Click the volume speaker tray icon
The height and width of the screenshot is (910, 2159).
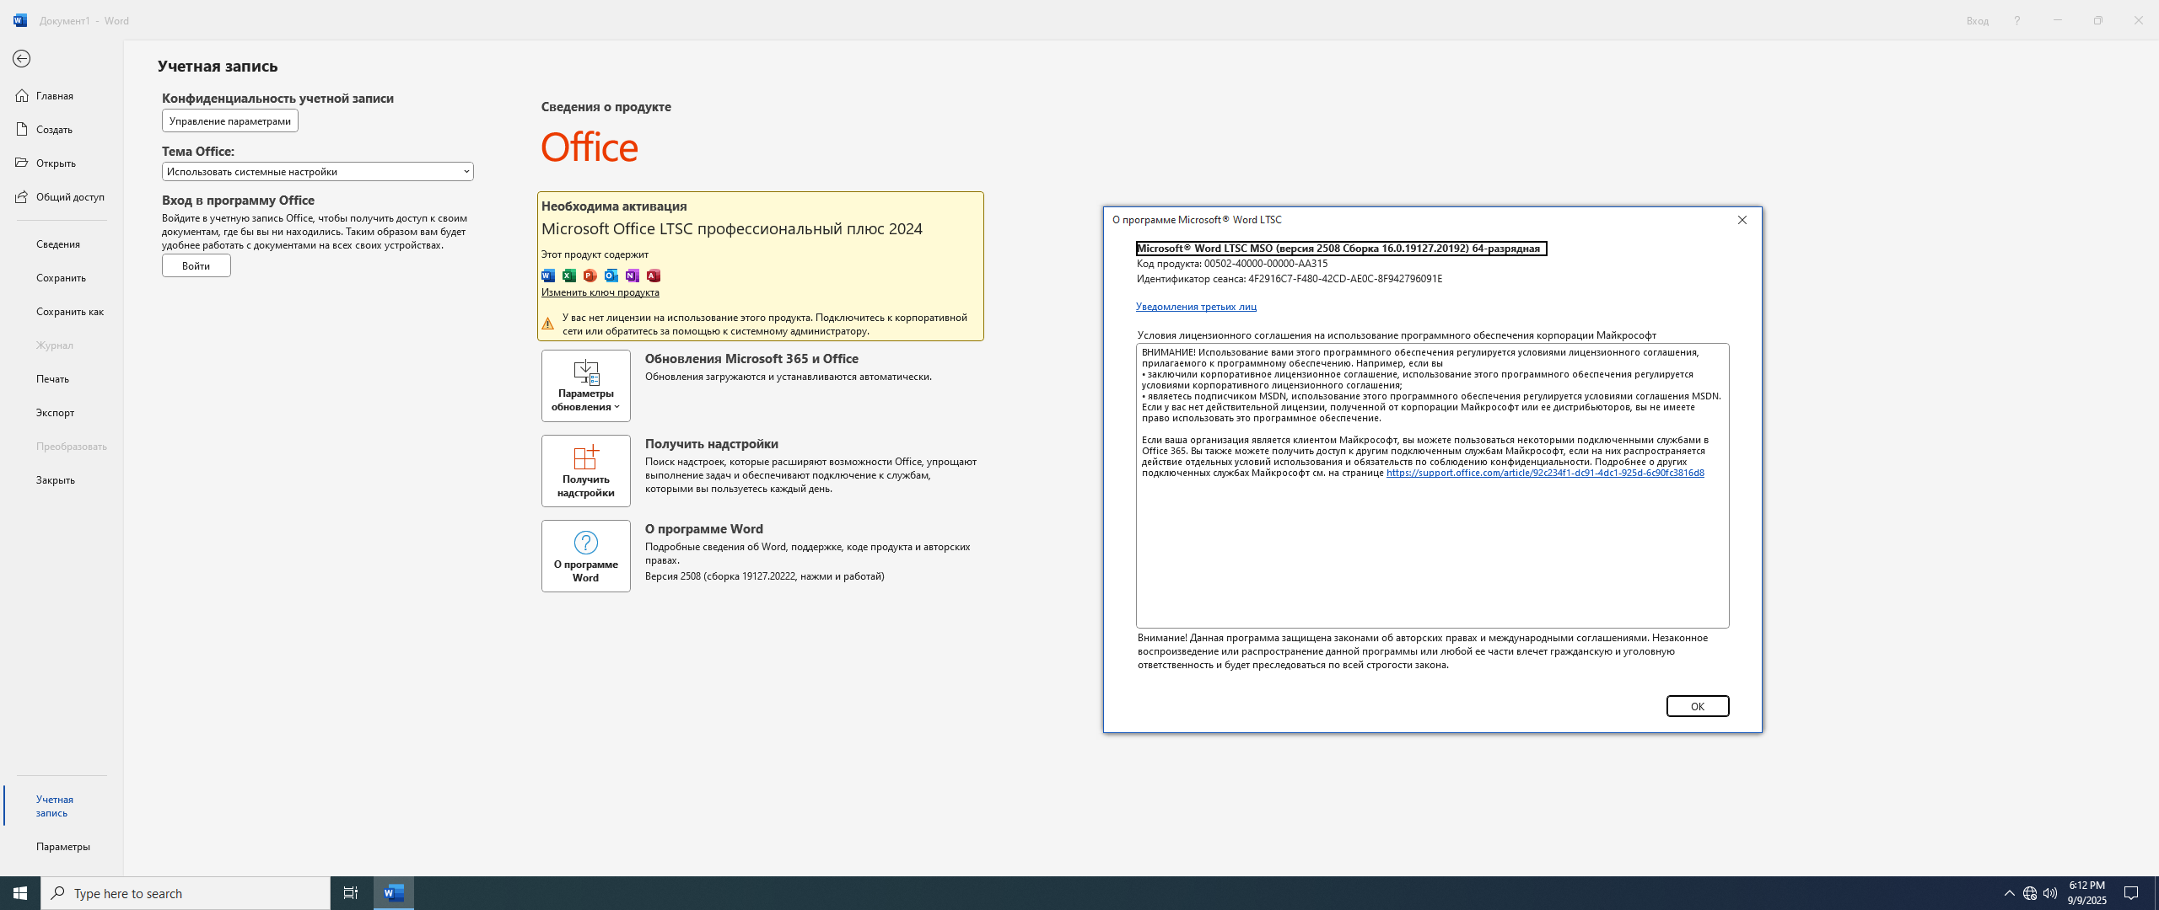coord(2050,893)
